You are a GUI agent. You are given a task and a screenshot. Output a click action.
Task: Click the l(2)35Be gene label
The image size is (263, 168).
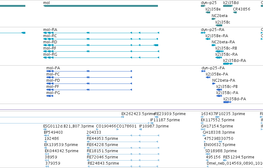click(x=213, y=9)
